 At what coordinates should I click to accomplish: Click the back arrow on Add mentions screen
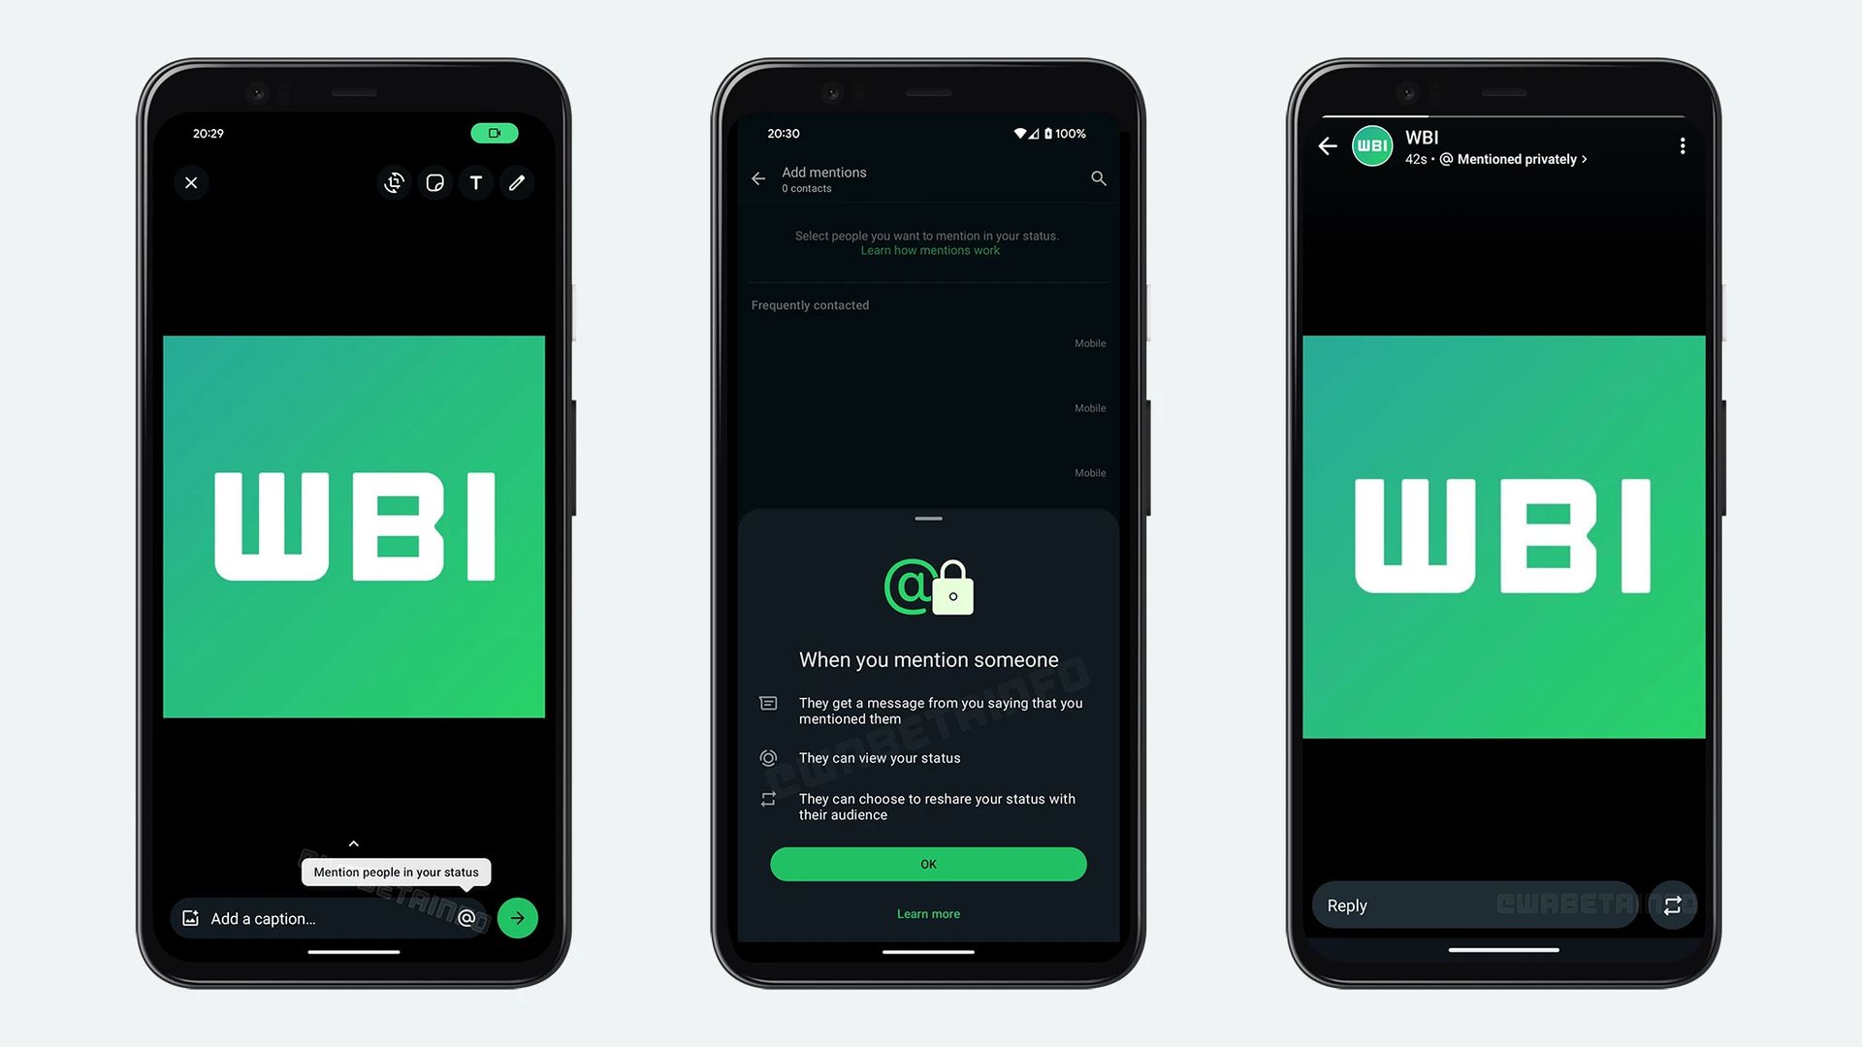757,177
